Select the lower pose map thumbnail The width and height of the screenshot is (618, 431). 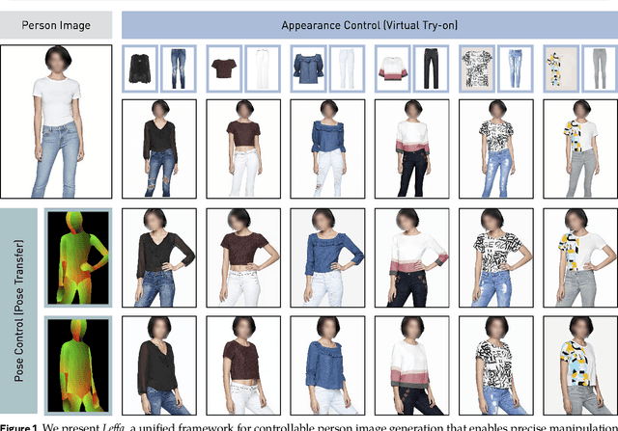(79, 364)
